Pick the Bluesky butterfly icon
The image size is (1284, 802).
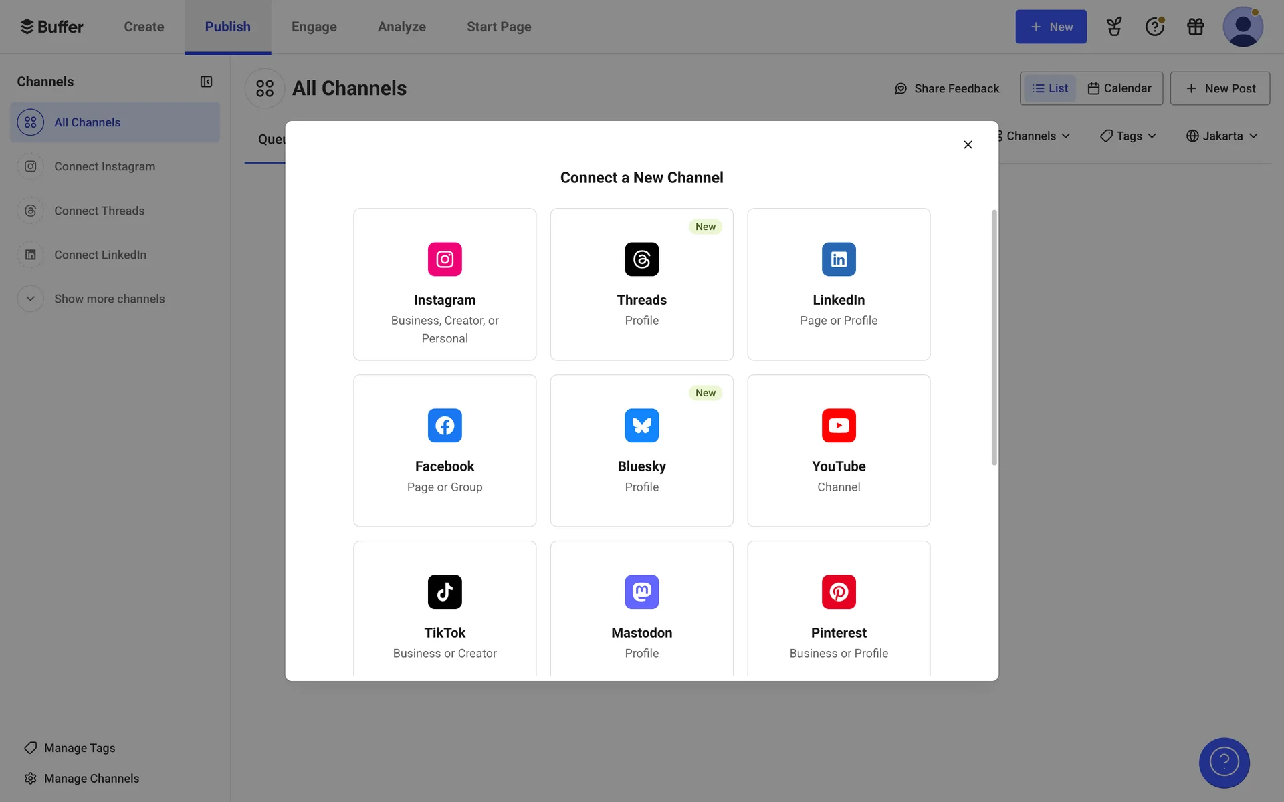[641, 425]
